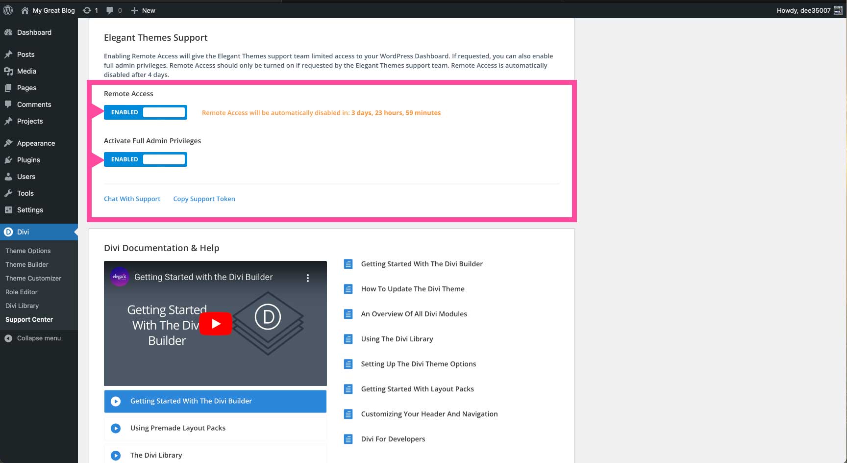Click the user avatar next to Howdy

[x=838, y=10]
